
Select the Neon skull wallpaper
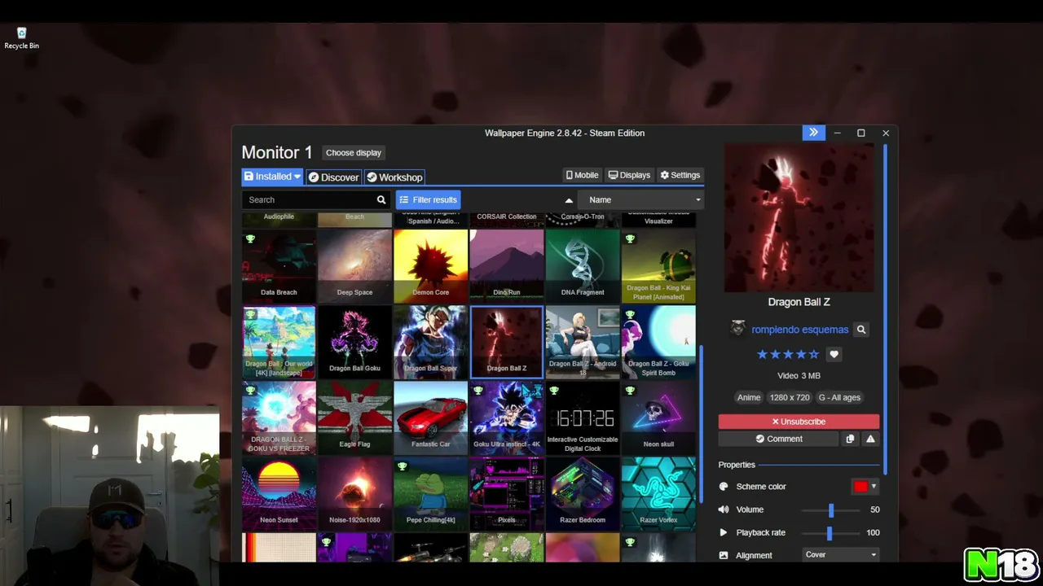click(658, 418)
